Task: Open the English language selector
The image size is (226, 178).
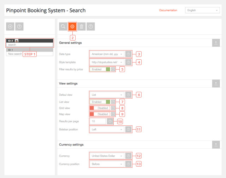Action: pyautogui.click(x=202, y=11)
